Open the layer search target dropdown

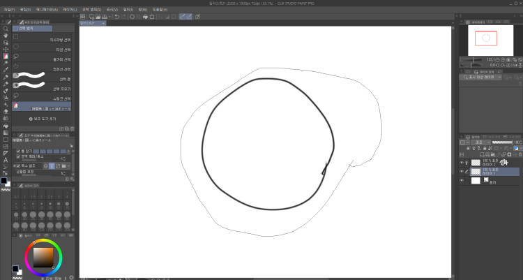pos(480,78)
